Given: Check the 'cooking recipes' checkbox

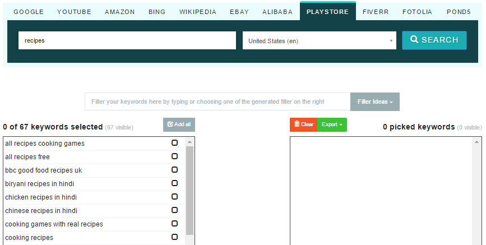Looking at the screenshot, I should click(174, 237).
